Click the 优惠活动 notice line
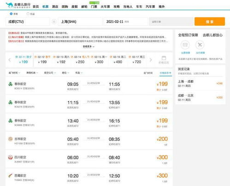 [x=38, y=33]
